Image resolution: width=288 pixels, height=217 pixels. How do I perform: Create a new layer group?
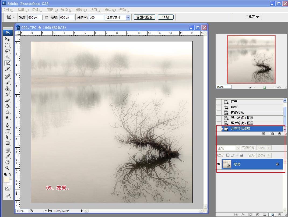click(x=265, y=214)
